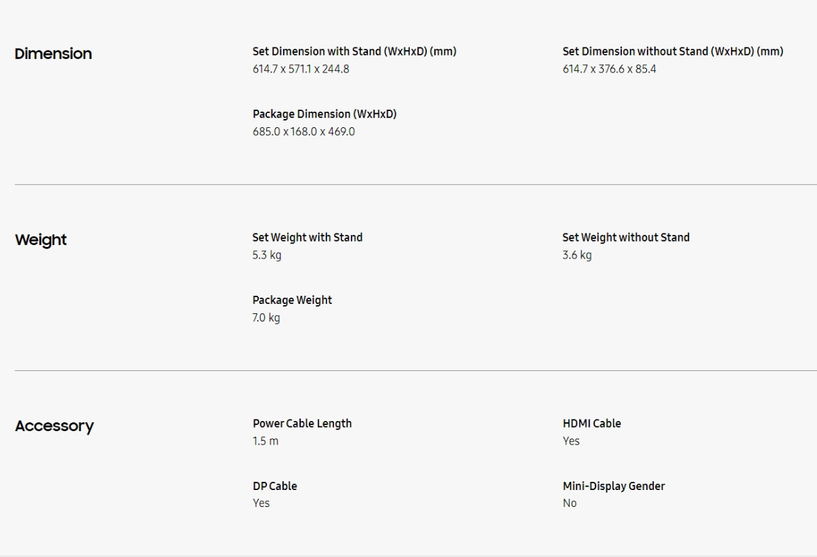Select the Set Dimension with Stand label
The image size is (817, 557).
[354, 51]
